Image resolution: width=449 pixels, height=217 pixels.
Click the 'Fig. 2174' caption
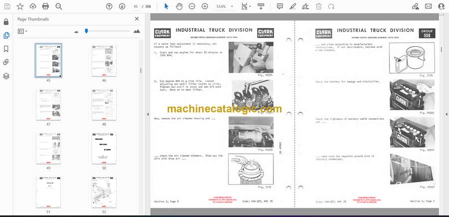tap(427, 76)
